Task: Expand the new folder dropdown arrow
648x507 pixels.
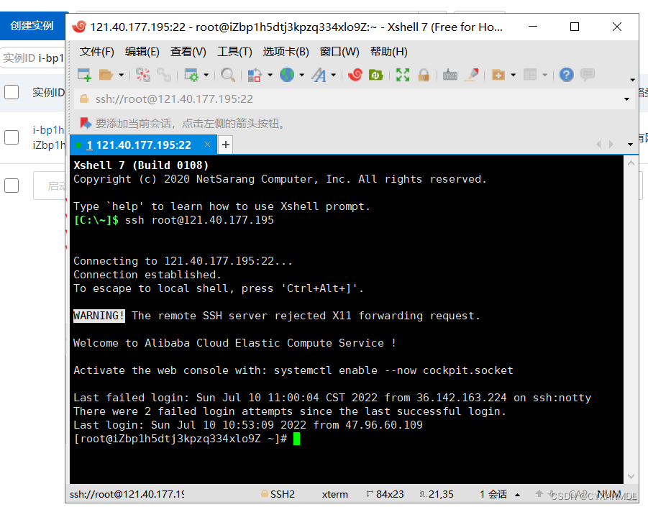Action: click(514, 76)
